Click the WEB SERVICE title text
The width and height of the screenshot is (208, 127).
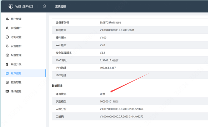[24, 7]
